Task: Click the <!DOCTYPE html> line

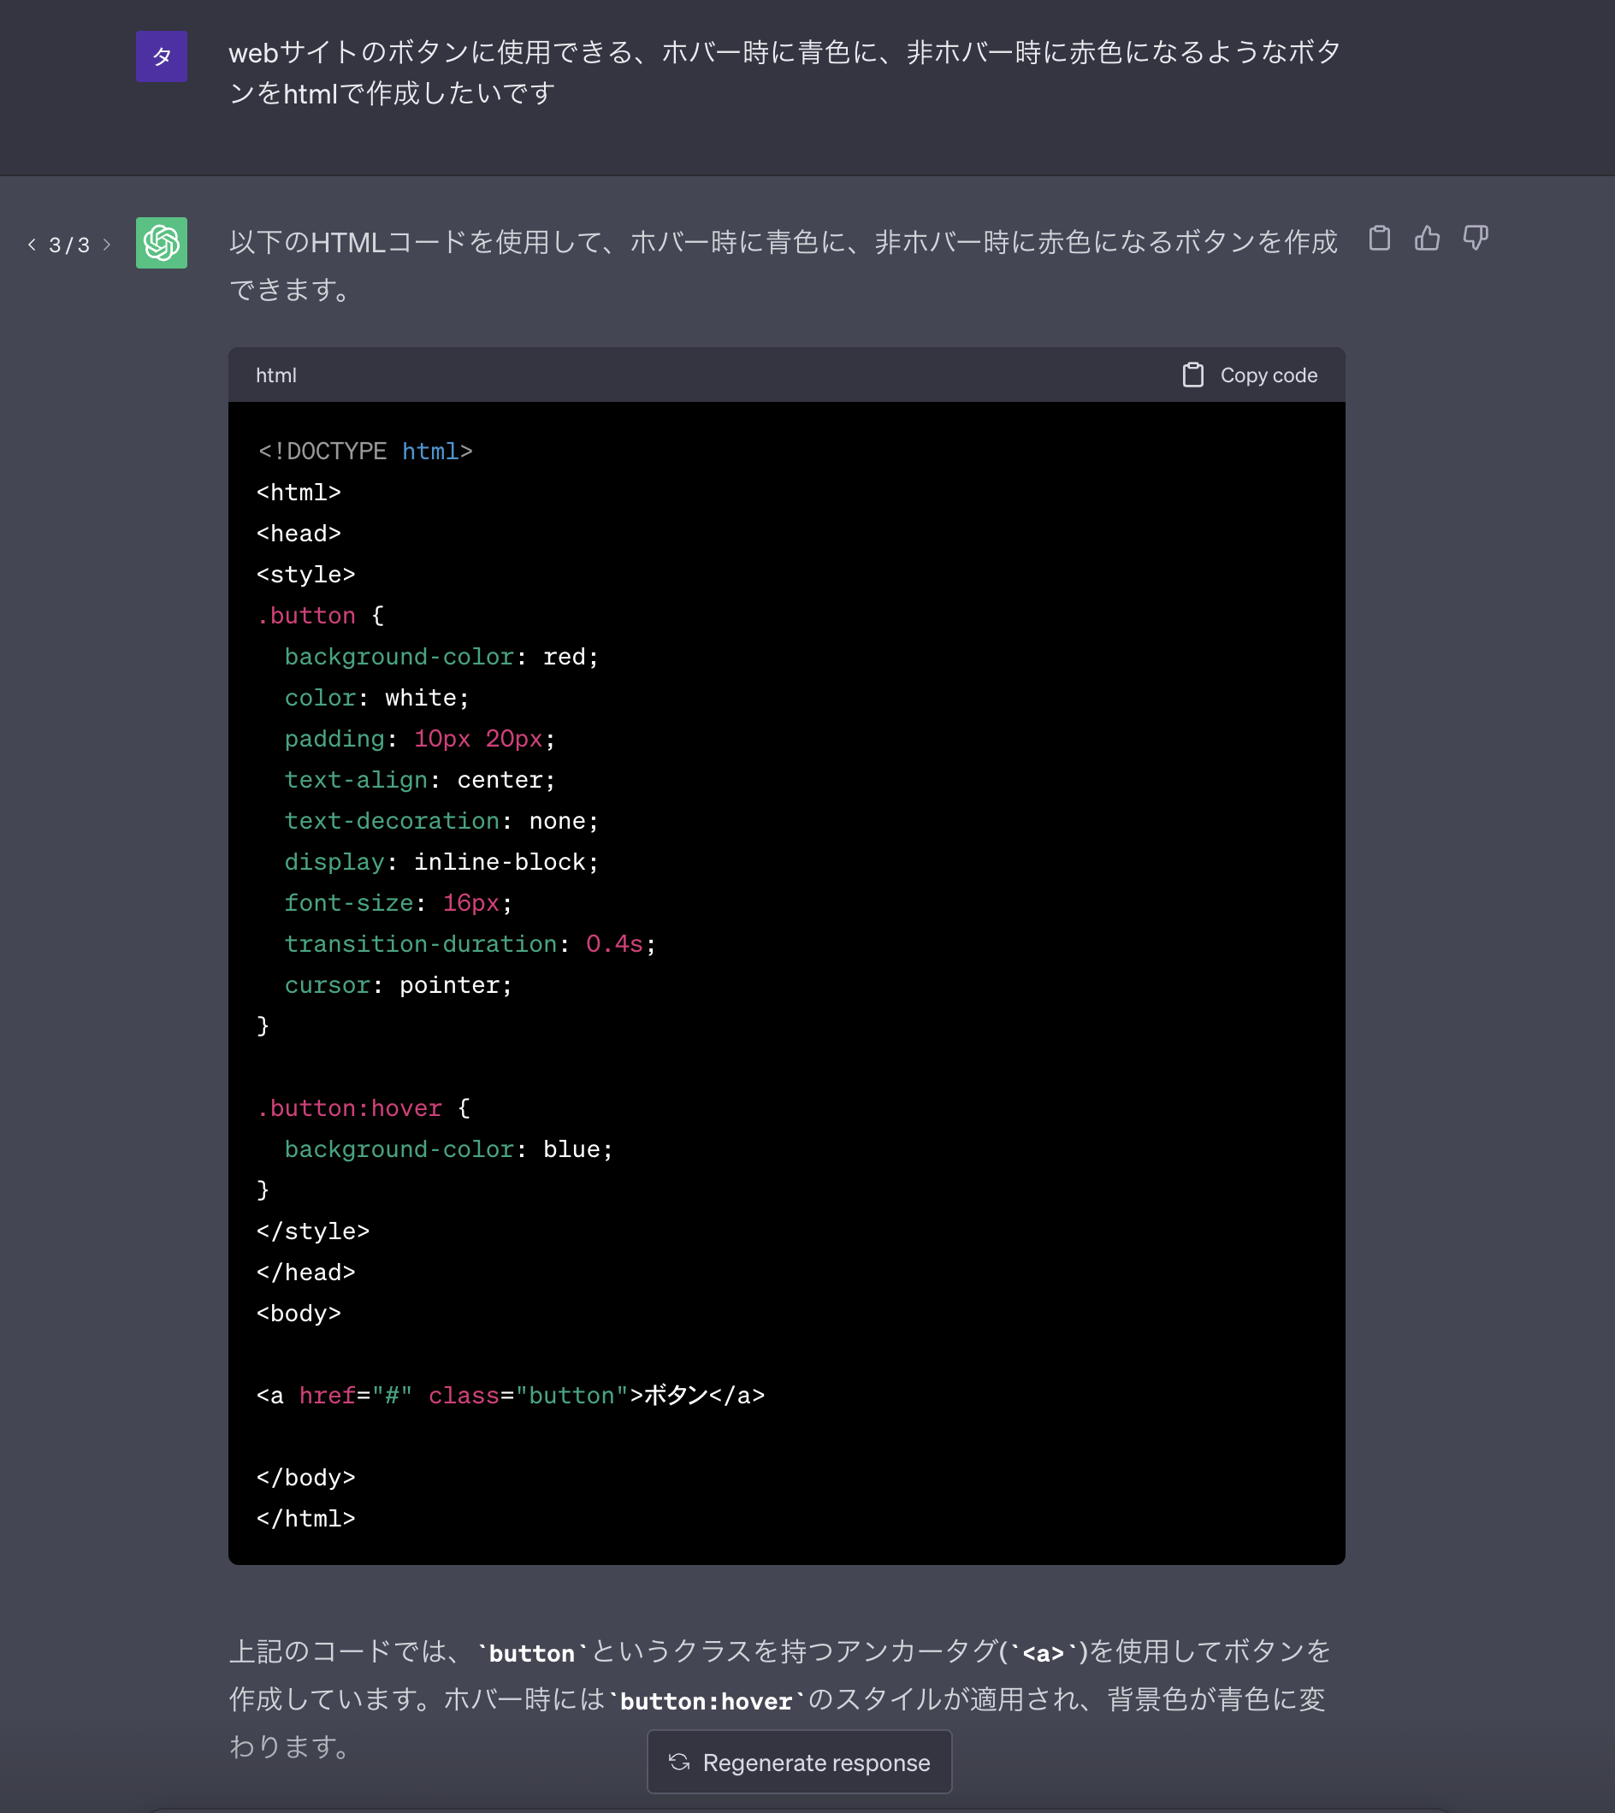Action: 364,452
